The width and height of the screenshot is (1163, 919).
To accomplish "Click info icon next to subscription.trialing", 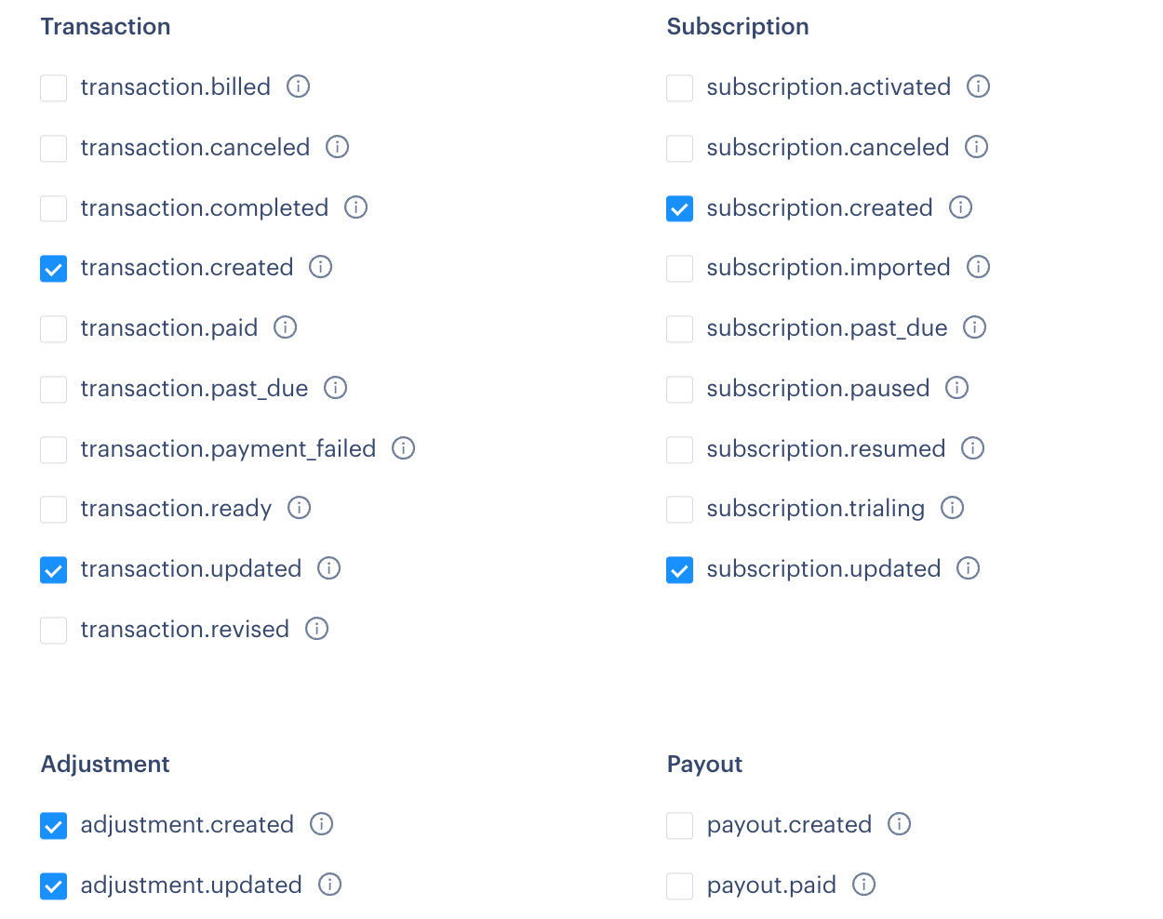I will (x=952, y=508).
